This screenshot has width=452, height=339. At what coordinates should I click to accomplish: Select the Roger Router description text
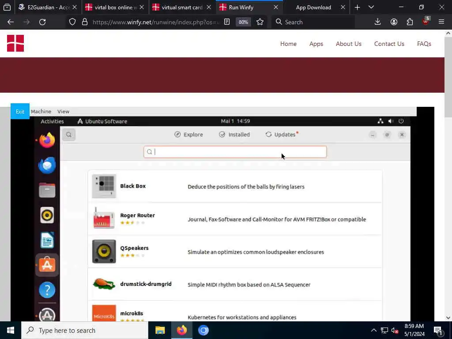[x=277, y=219]
